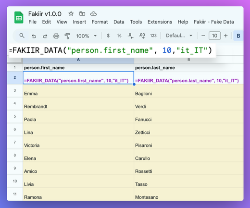Click the document title Fakiir v1.0.0
Screen dimensions: 250x208
coord(45,14)
